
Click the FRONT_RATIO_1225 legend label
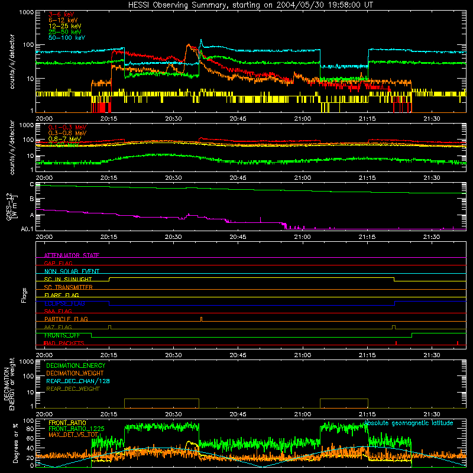[x=76, y=429]
